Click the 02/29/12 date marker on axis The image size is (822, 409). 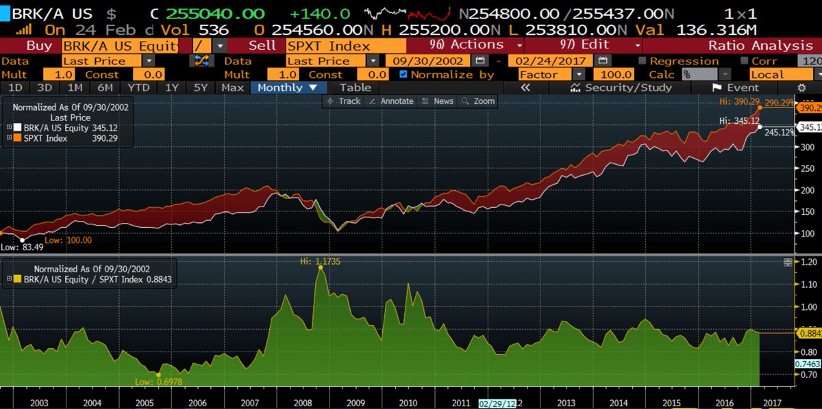(x=497, y=404)
